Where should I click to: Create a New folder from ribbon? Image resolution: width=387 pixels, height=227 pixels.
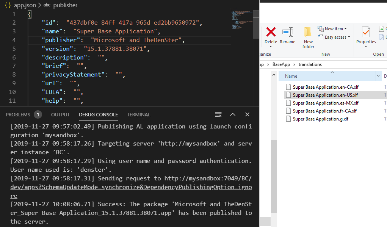point(308,38)
